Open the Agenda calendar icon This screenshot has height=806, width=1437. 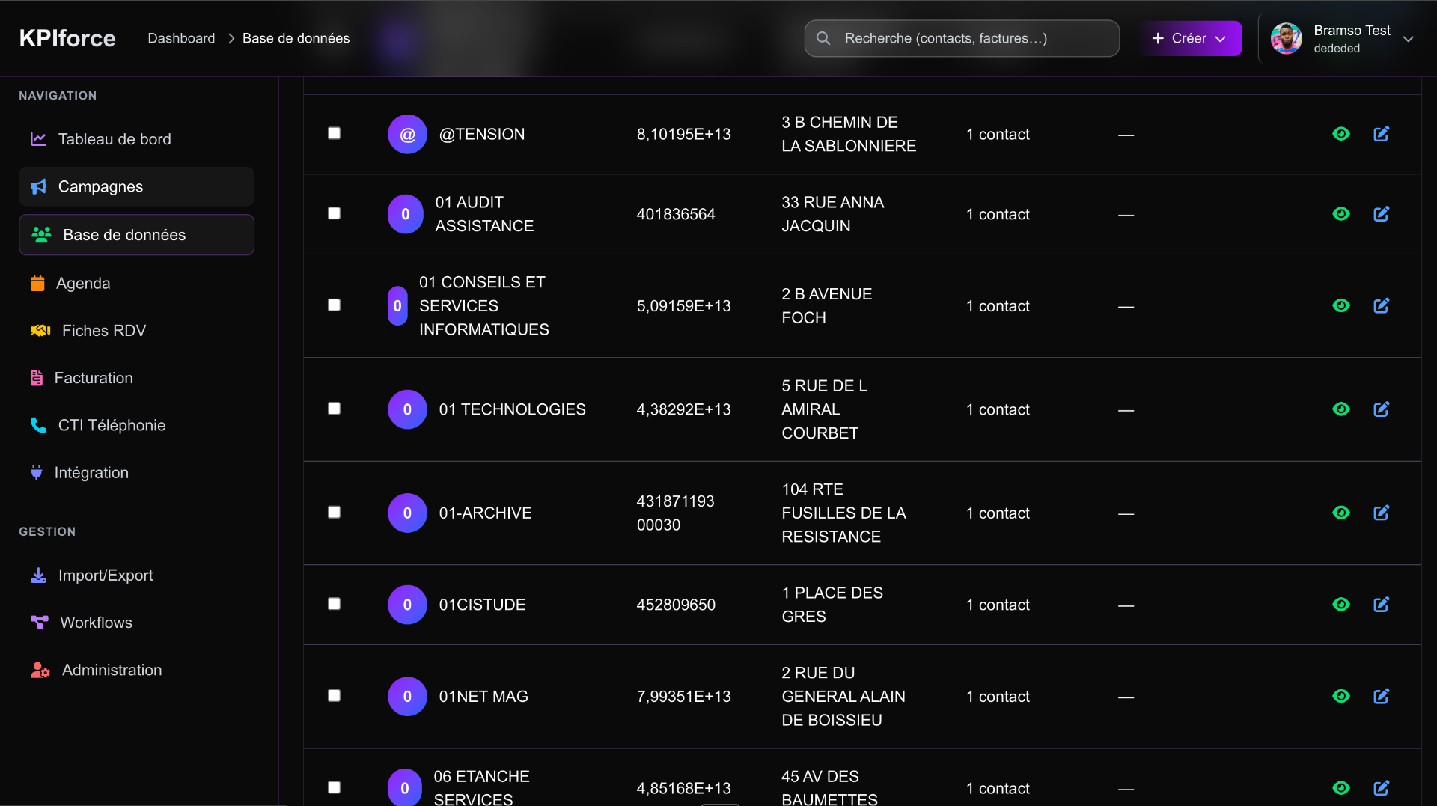pos(37,284)
